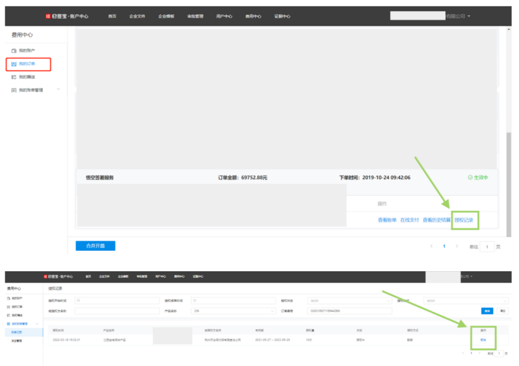Click the 订单编号 input field
The image size is (519, 366).
pyautogui.click(x=350, y=311)
